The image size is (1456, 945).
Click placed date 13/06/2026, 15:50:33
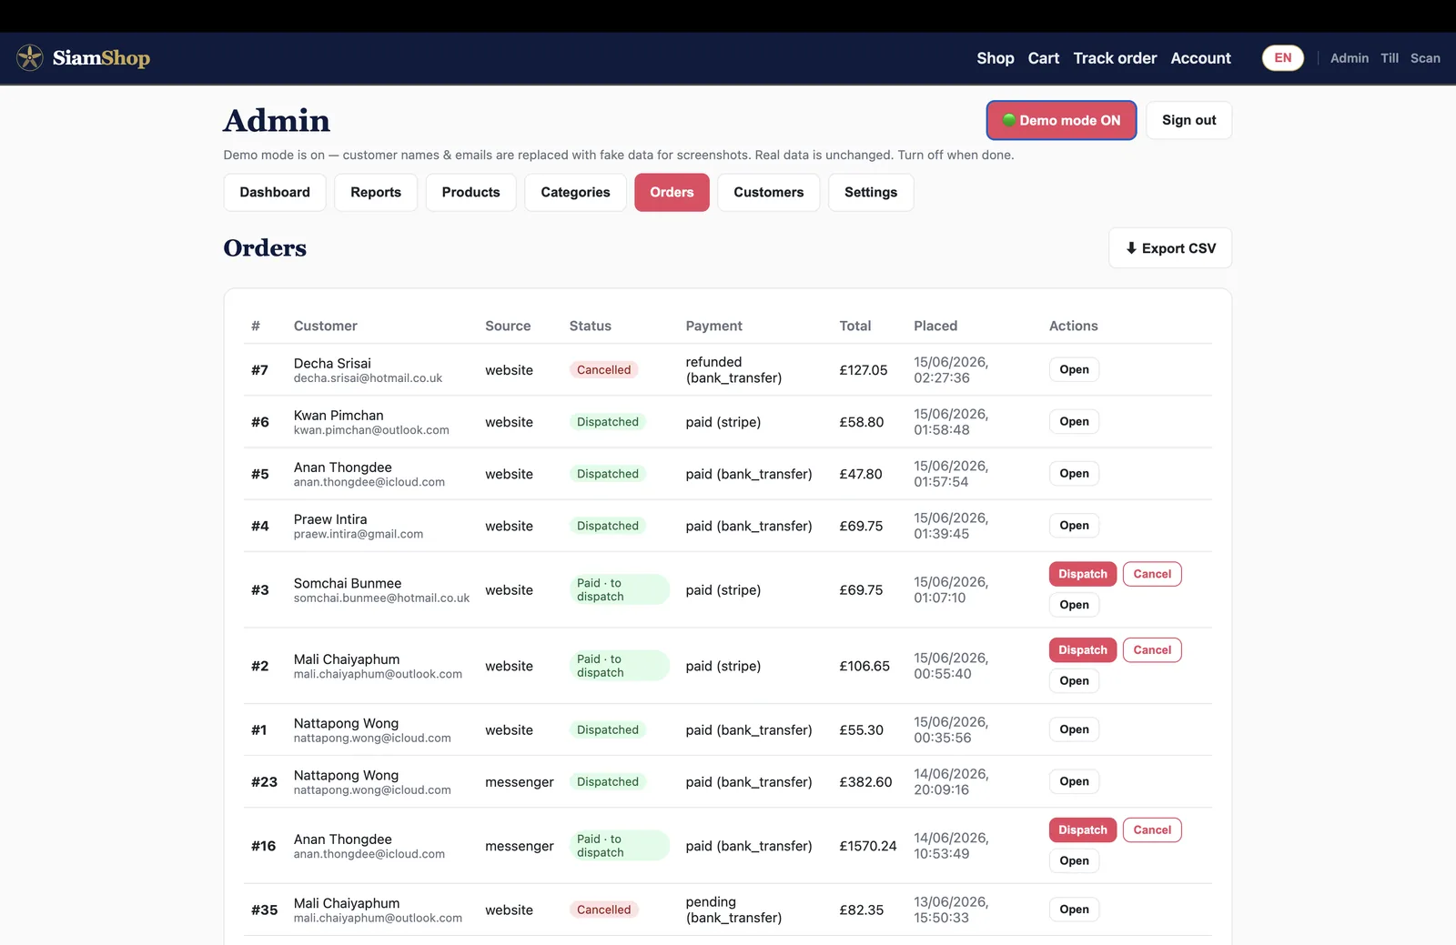(951, 910)
